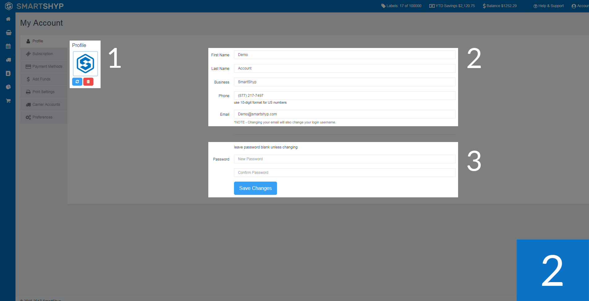The width and height of the screenshot is (589, 301).
Task: Open the Subscription menu item
Action: [44, 54]
